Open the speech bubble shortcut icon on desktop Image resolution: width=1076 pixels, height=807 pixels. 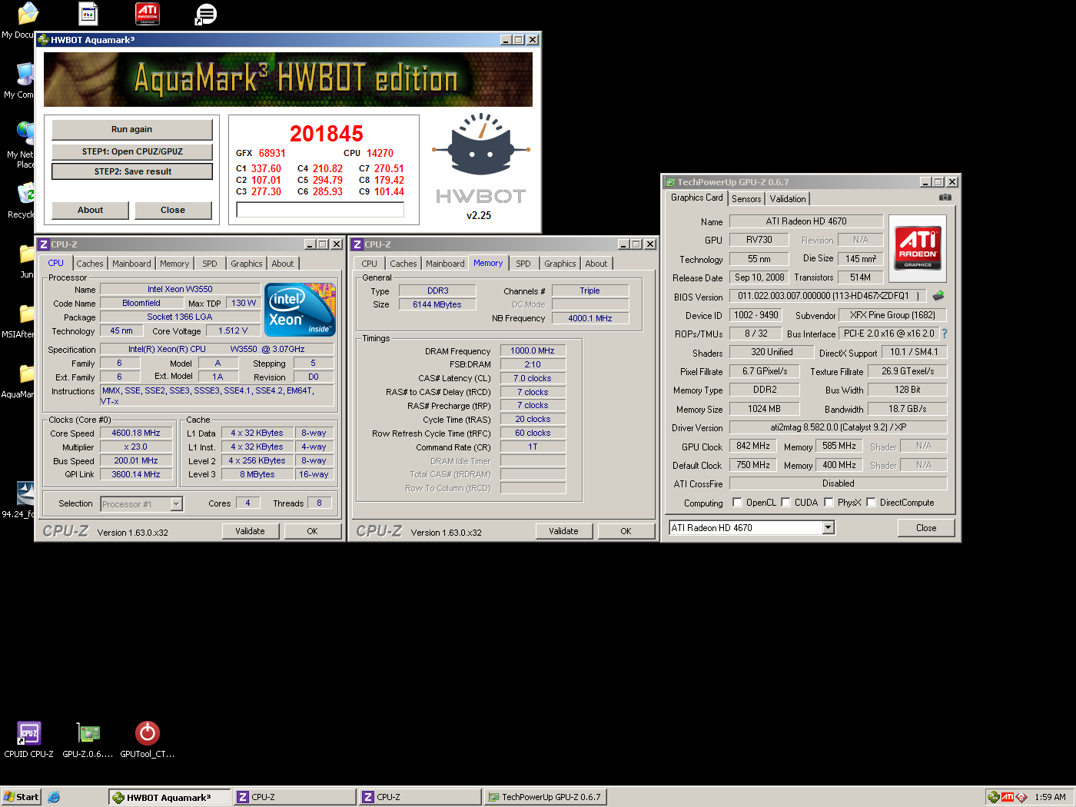pos(205,13)
